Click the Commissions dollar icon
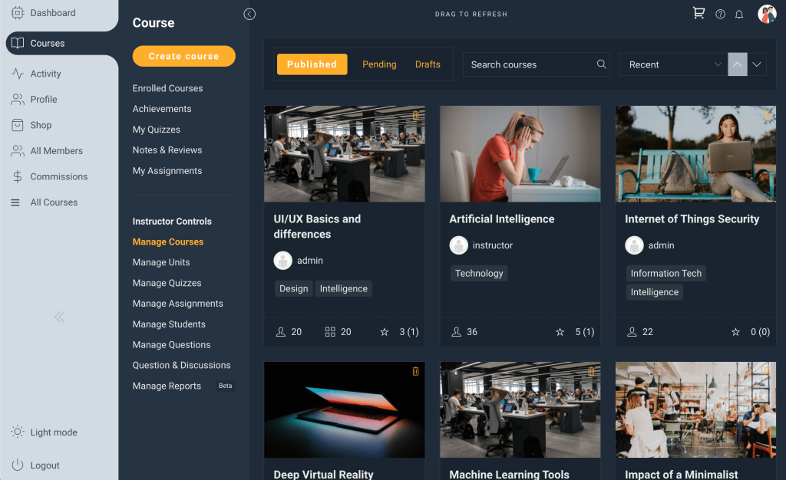Viewport: 786px width, 480px height. [18, 176]
